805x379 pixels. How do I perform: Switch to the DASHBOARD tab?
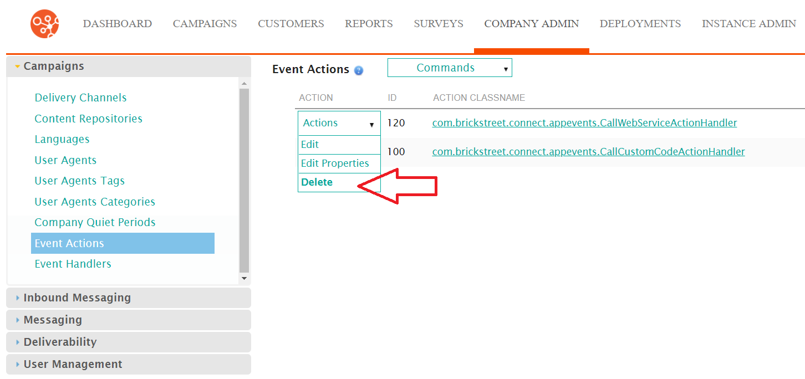pos(118,24)
